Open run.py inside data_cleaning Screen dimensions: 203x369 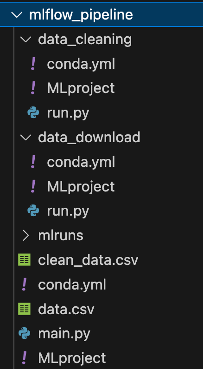tap(68, 113)
